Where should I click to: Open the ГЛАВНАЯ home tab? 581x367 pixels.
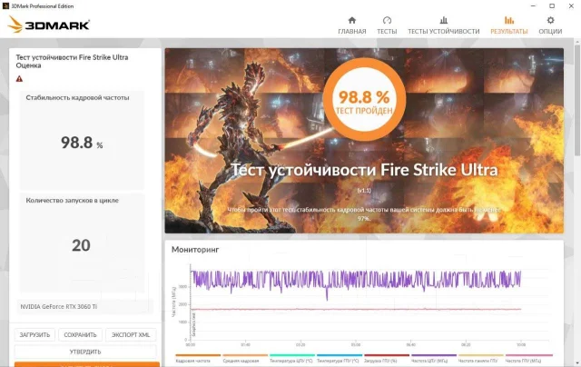352,25
